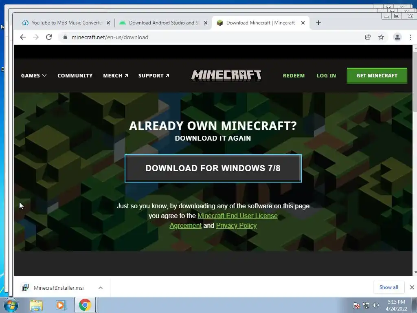Close the downloads bar
417x313 pixels.
click(x=412, y=287)
